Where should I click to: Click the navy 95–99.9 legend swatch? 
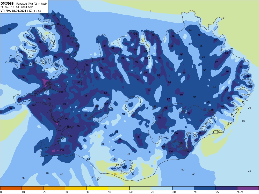[226, 188]
